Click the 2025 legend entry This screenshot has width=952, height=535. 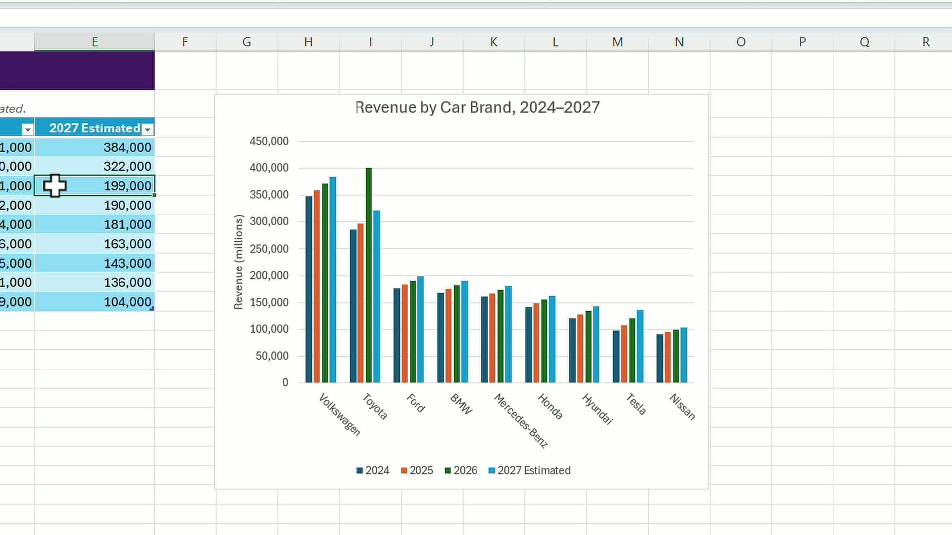coord(417,470)
